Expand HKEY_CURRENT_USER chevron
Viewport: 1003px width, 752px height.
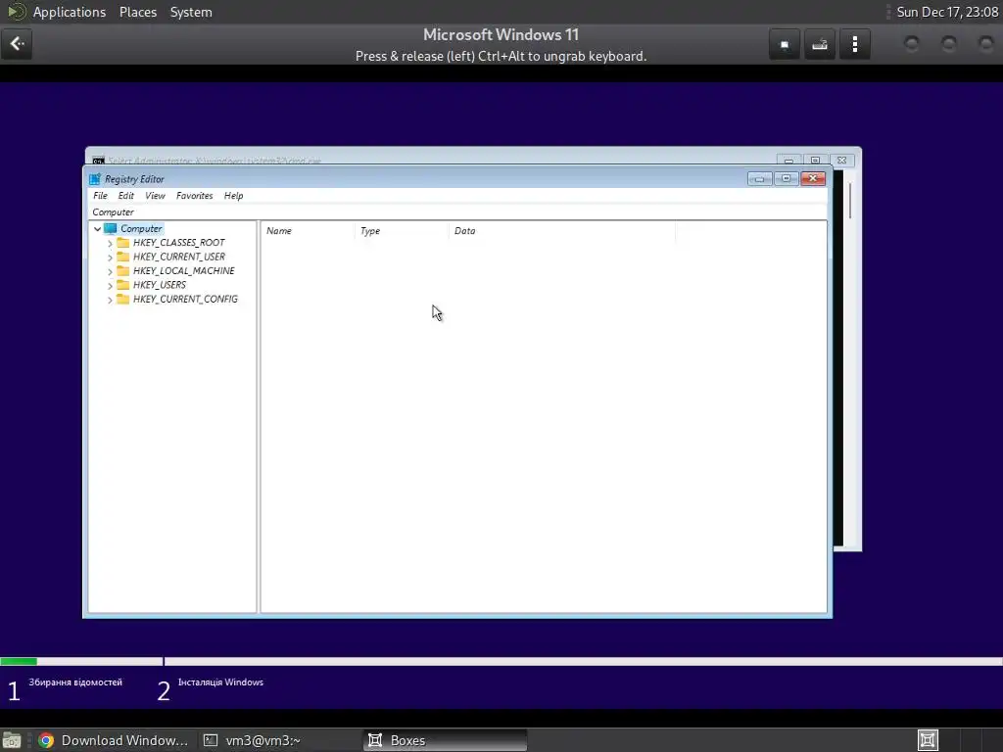coord(110,258)
